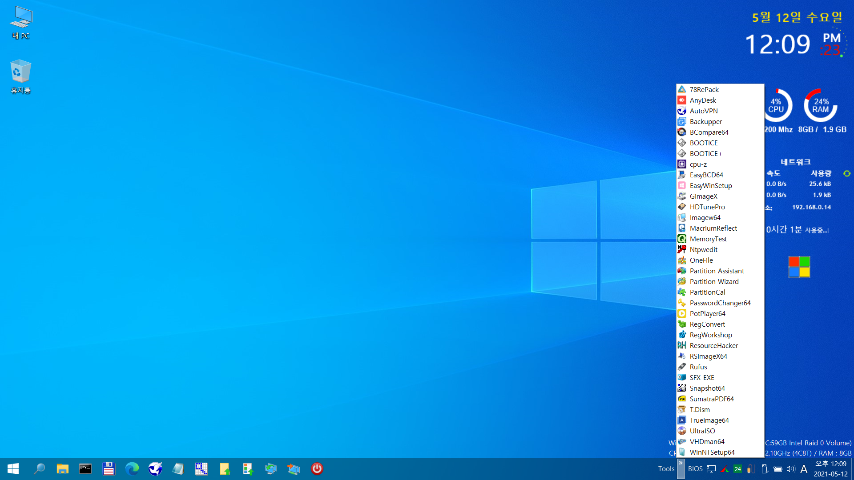Launch the command prompt taskbar icon
The height and width of the screenshot is (480, 854).
click(x=85, y=469)
